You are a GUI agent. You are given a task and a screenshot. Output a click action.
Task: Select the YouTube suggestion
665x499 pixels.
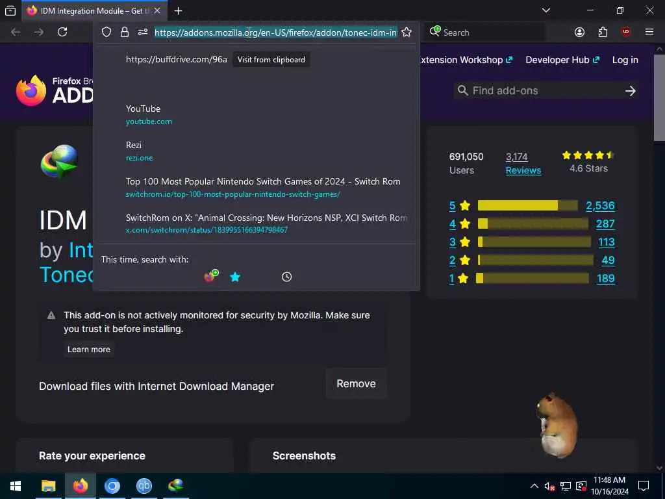(256, 114)
